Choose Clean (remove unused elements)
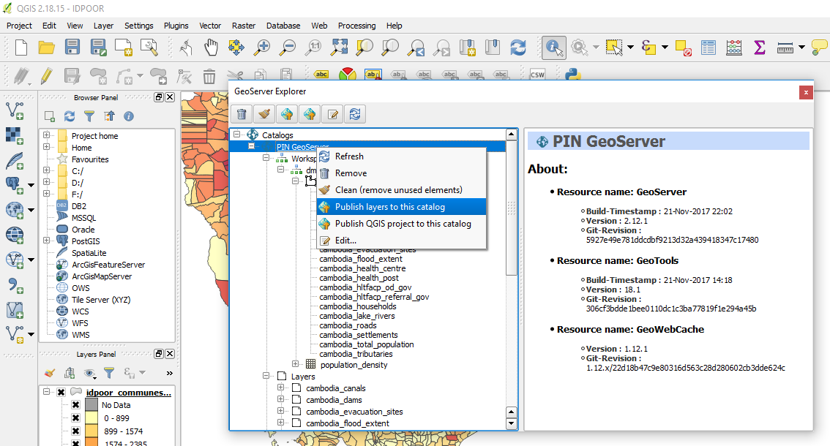Viewport: 830px width, 446px height. pyautogui.click(x=401, y=190)
